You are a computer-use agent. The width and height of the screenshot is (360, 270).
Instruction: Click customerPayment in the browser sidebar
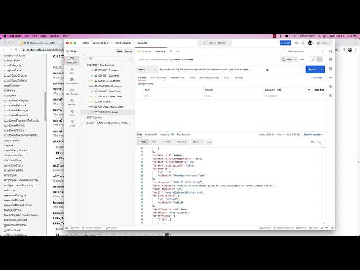[16, 115]
